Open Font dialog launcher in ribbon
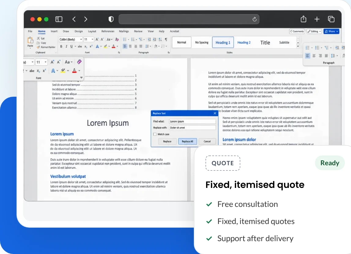The image size is (351, 254). [119, 53]
